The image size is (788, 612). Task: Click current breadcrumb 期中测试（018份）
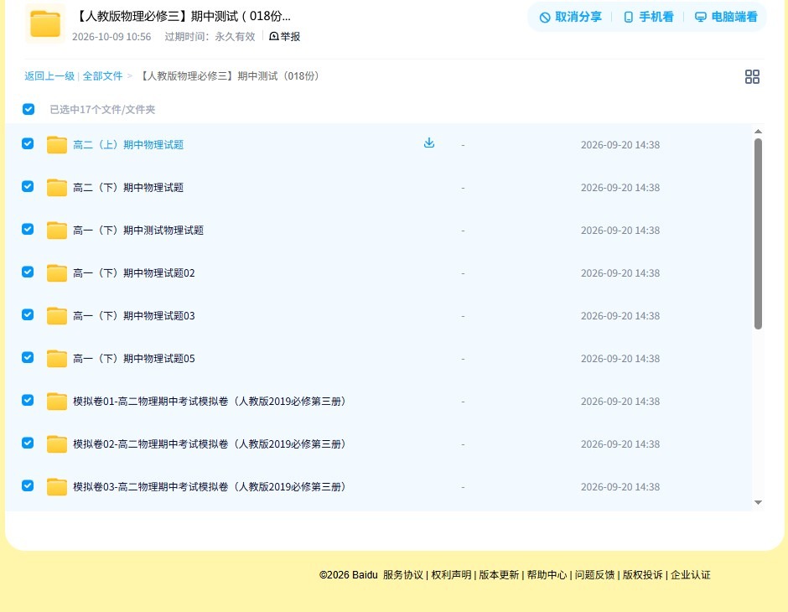pyautogui.click(x=229, y=76)
